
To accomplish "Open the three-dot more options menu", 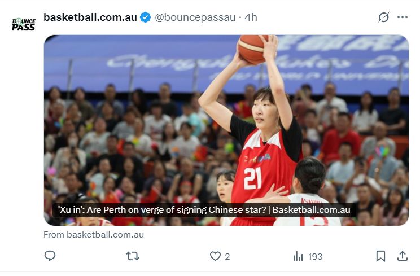I will 403,17.
